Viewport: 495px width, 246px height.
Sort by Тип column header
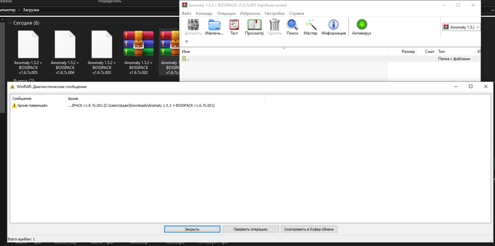tap(455, 51)
